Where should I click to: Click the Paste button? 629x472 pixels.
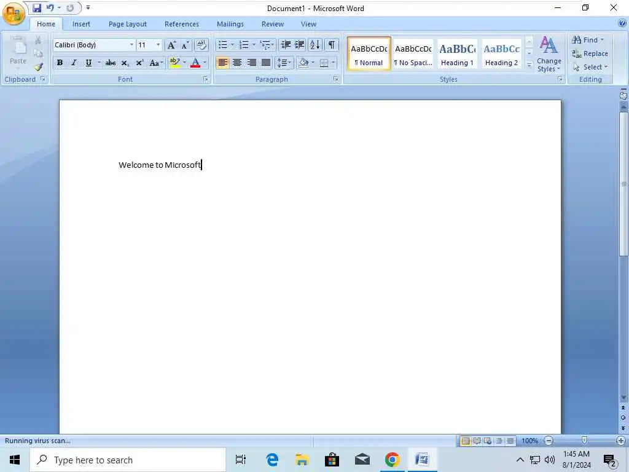[18, 52]
